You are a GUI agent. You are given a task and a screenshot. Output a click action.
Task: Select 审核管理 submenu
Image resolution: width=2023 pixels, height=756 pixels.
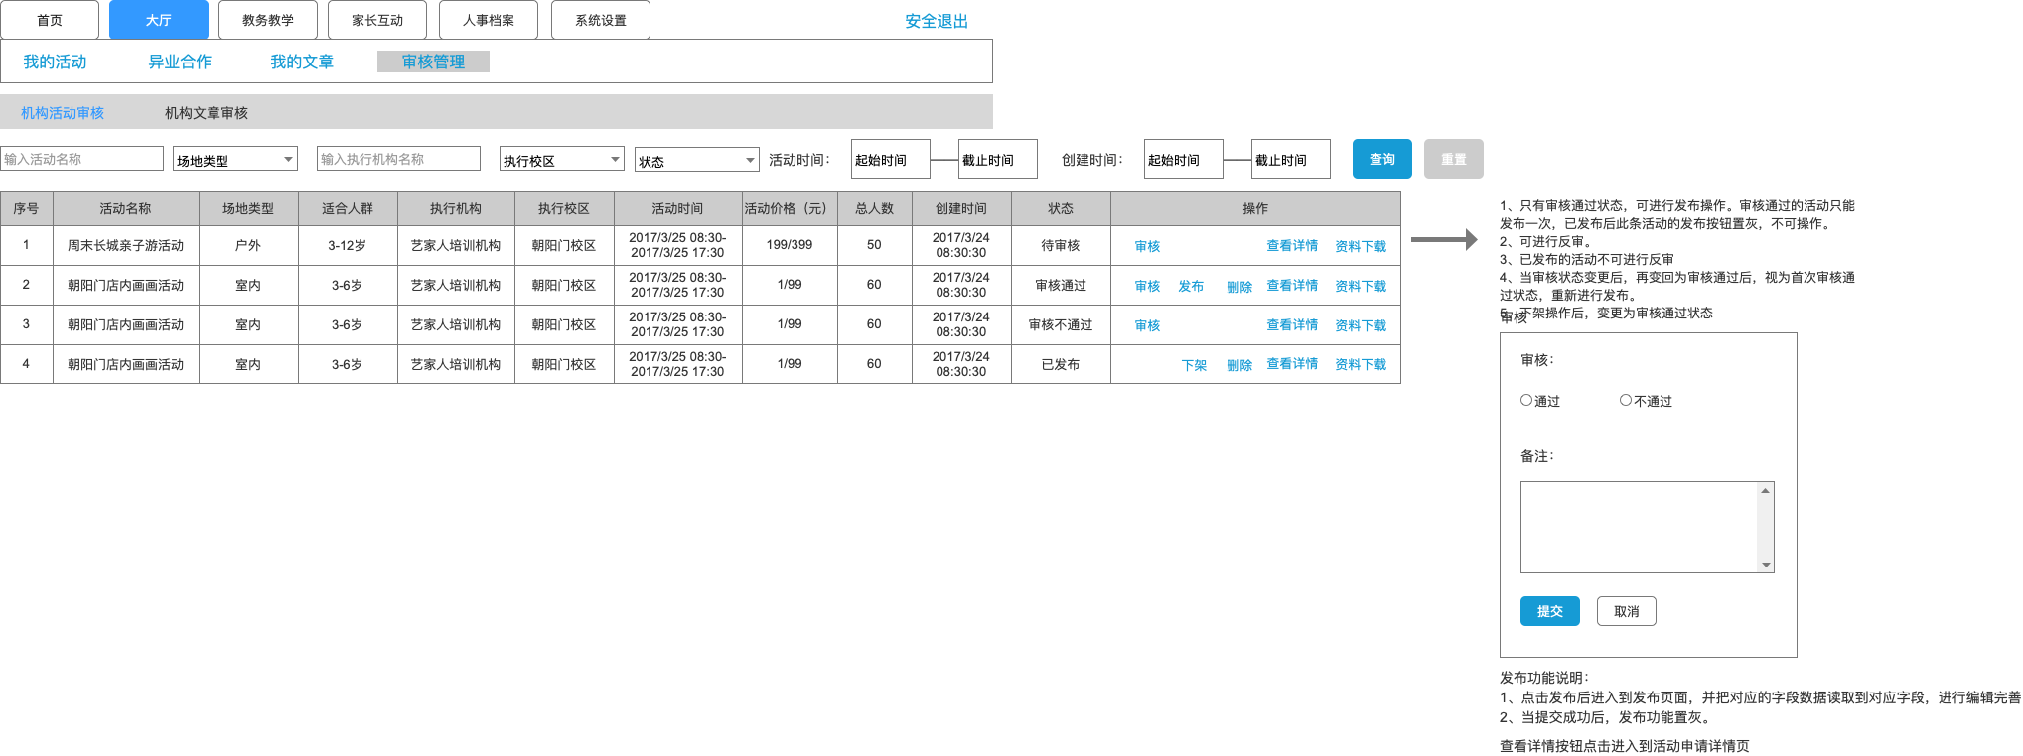tap(433, 62)
